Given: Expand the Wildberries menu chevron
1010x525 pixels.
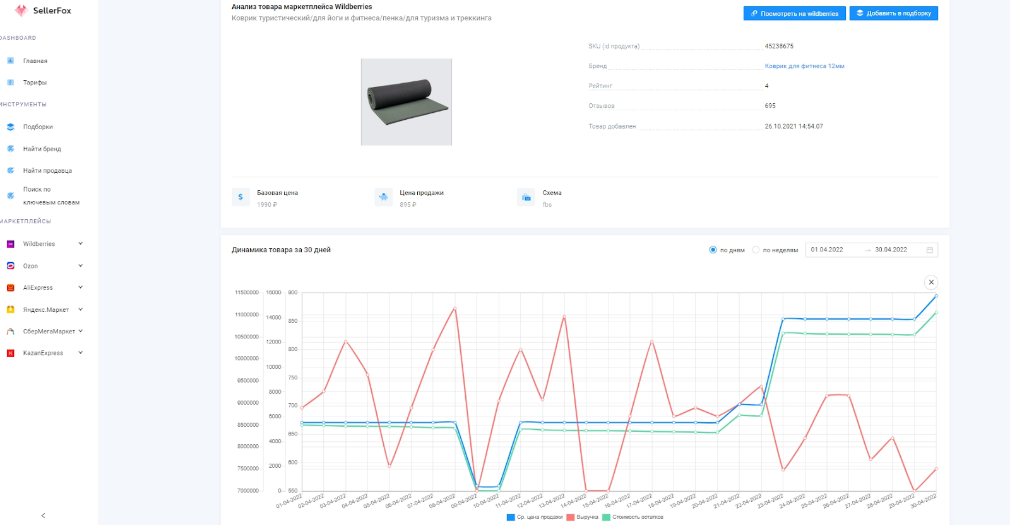Looking at the screenshot, I should (80, 244).
